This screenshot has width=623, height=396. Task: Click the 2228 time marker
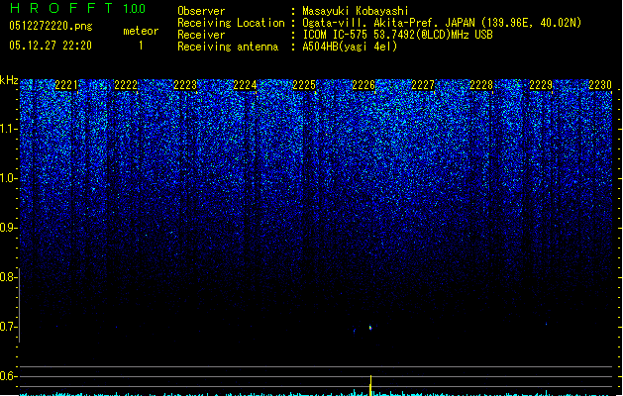tap(481, 85)
